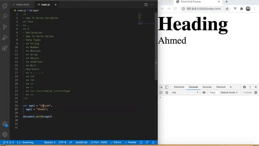259x146 pixels.
Task: Click the Scanning status item
Action: point(26,142)
